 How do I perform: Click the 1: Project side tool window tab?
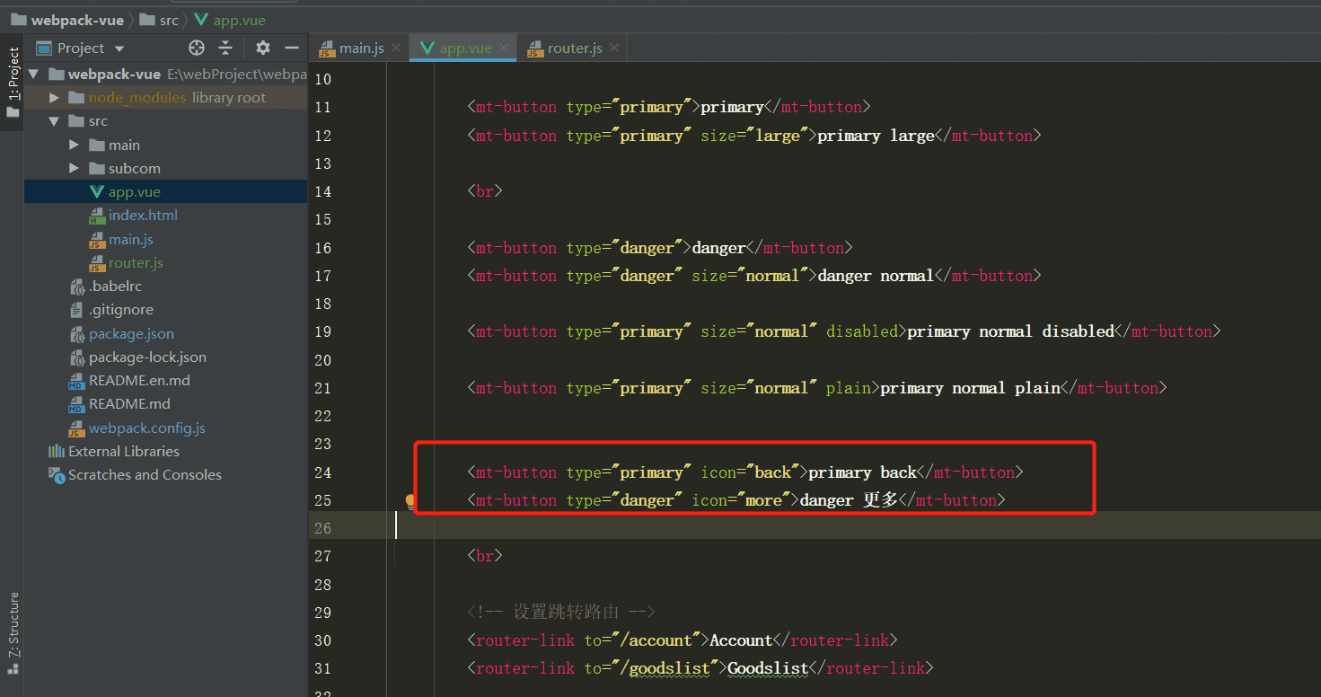point(13,83)
